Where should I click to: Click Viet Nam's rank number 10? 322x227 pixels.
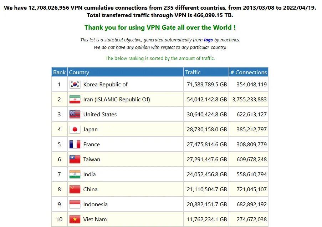59,220
